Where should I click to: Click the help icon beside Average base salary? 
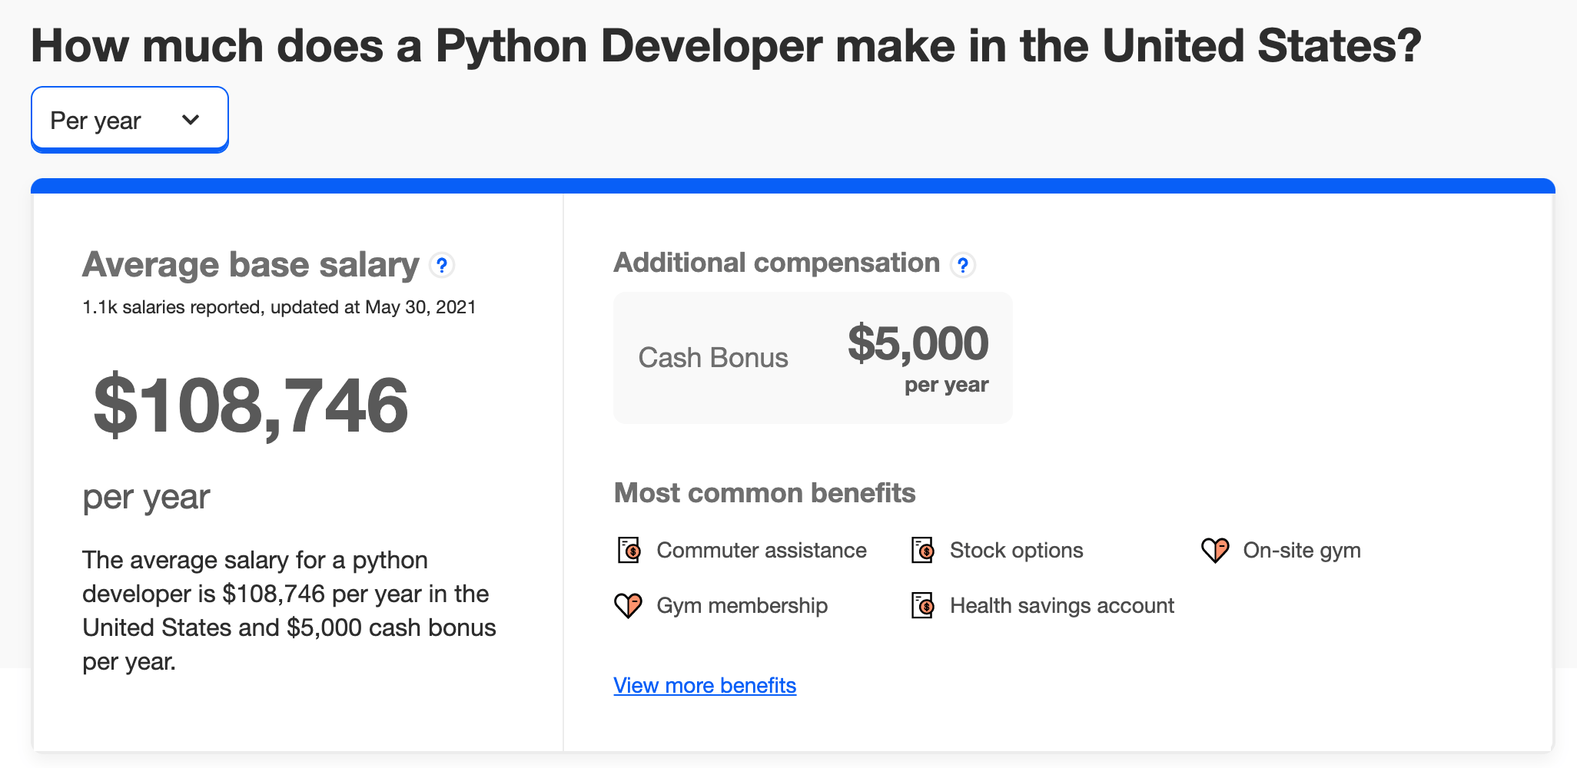tap(441, 266)
